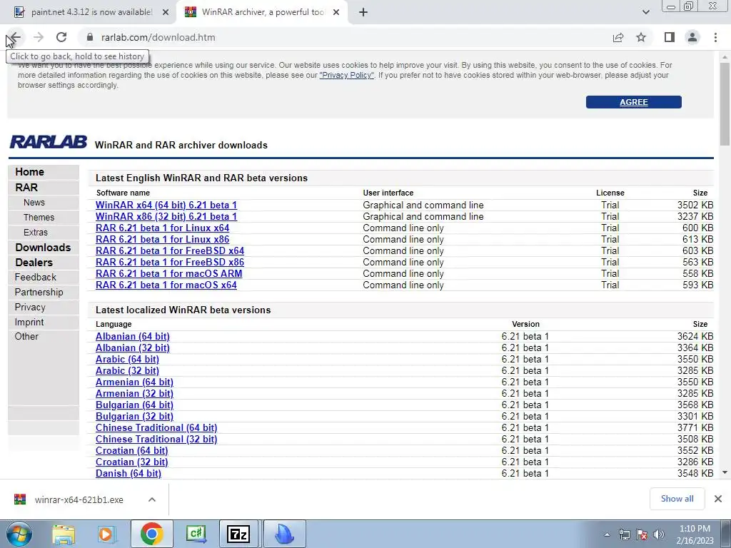Open Downloads in the sidebar

pos(43,248)
